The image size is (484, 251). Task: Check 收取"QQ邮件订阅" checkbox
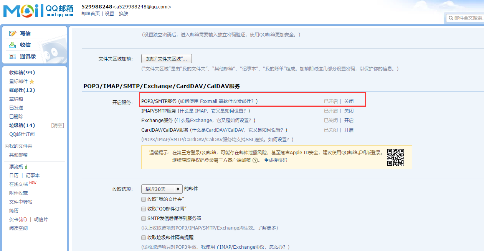pyautogui.click(x=144, y=209)
